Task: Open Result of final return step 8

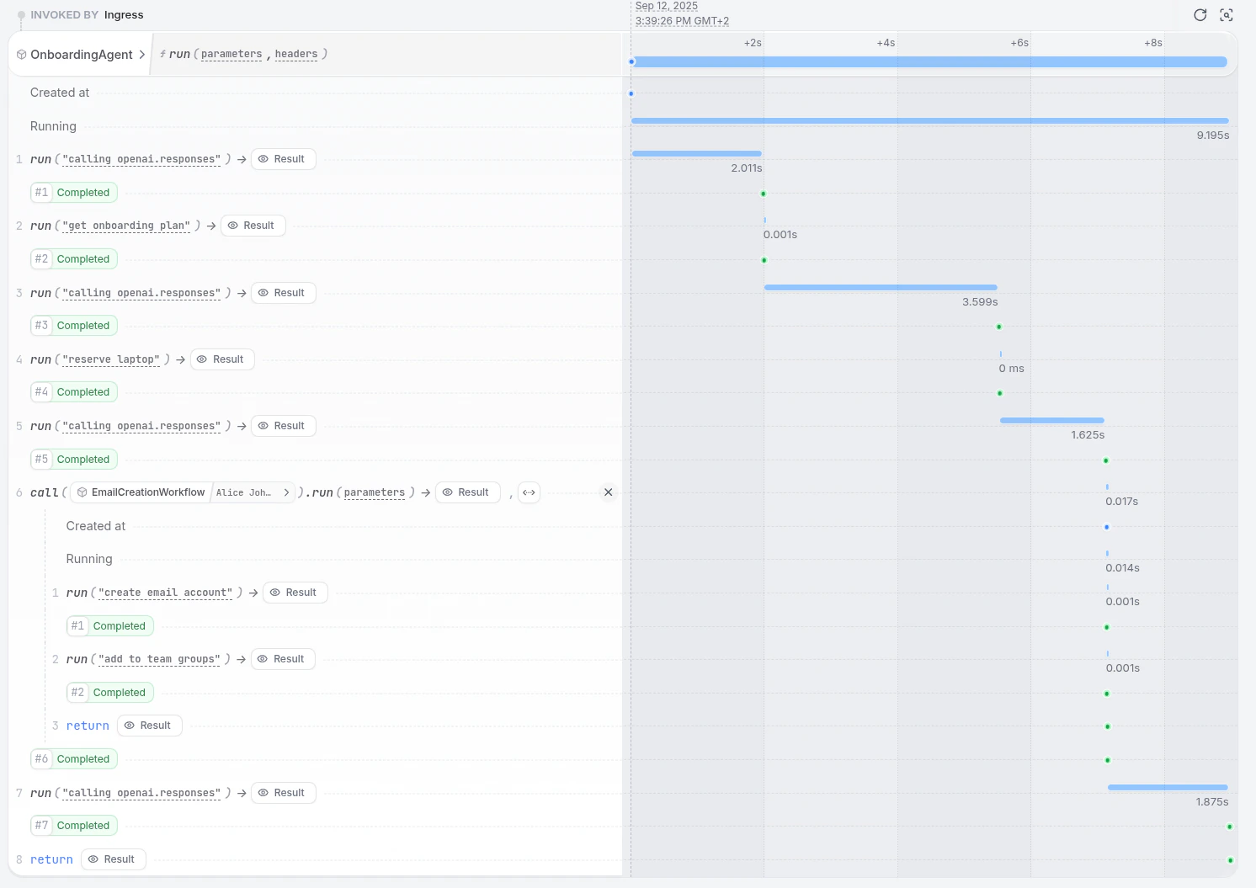Action: [114, 859]
